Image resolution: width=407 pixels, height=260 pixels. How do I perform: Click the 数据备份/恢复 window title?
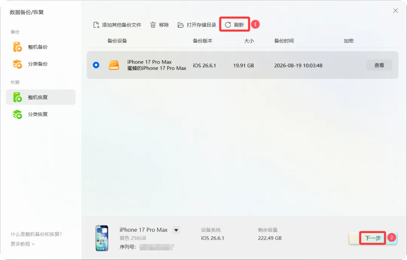pos(27,12)
